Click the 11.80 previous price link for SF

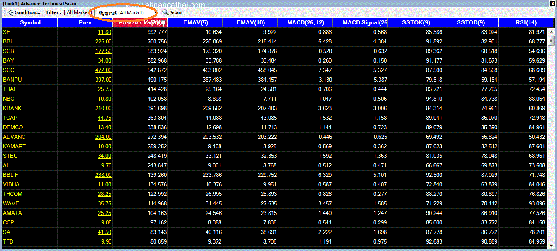[104, 32]
